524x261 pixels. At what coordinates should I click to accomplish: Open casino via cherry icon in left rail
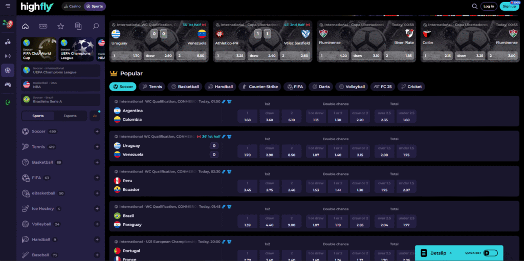tap(8, 42)
